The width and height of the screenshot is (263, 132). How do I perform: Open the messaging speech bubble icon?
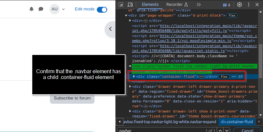click(x=41, y=9)
